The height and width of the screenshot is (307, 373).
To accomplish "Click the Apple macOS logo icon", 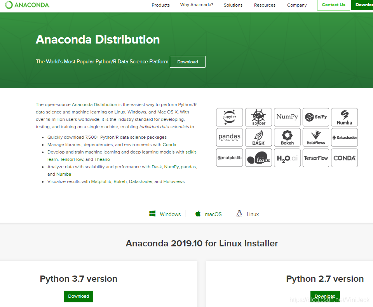I will 198,213.
